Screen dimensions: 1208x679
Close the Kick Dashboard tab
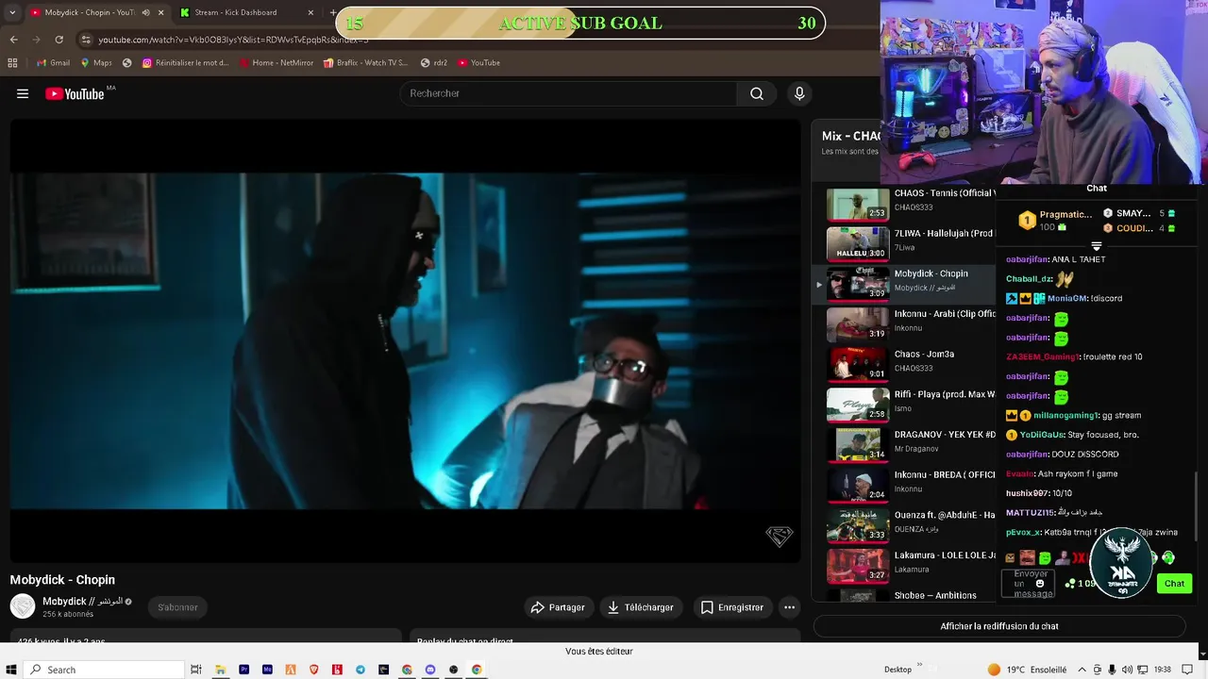pos(310,12)
